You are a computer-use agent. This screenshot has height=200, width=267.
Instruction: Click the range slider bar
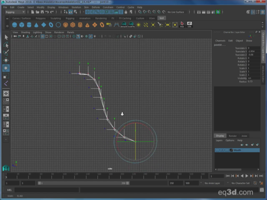click(x=84, y=183)
